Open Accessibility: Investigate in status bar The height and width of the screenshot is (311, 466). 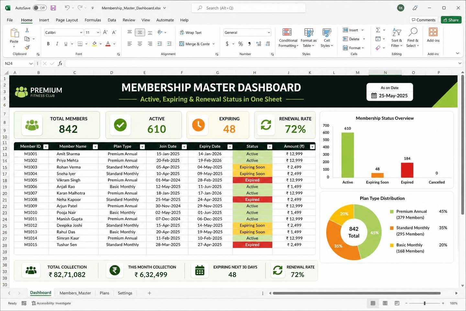[51, 303]
